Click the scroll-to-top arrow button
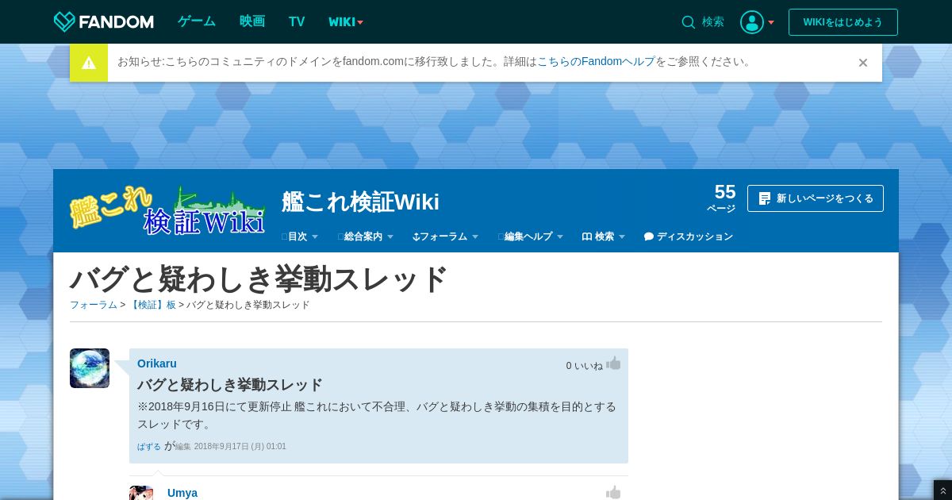 tap(942, 490)
